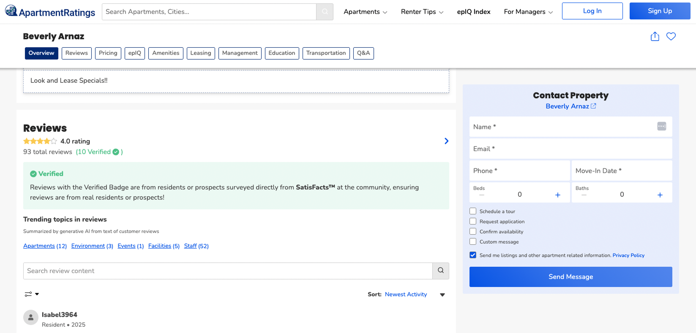Viewport: 696px width, 333px height.
Task: Open the Amenities tab
Action: [166, 53]
